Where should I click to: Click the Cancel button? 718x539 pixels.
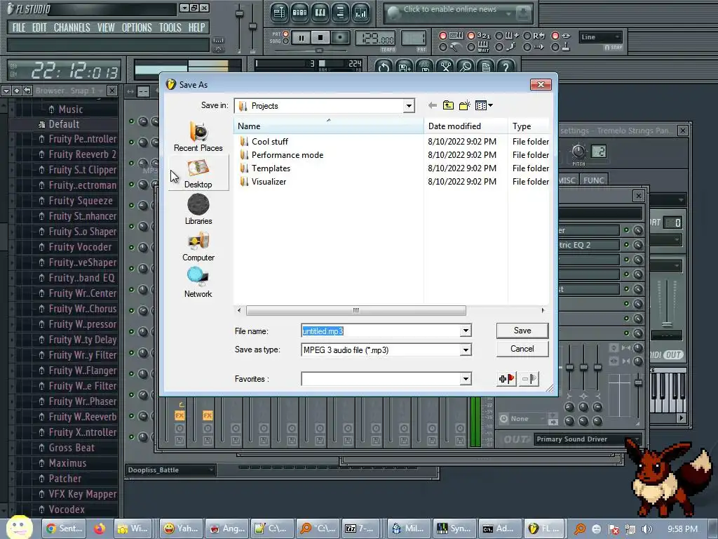point(522,349)
